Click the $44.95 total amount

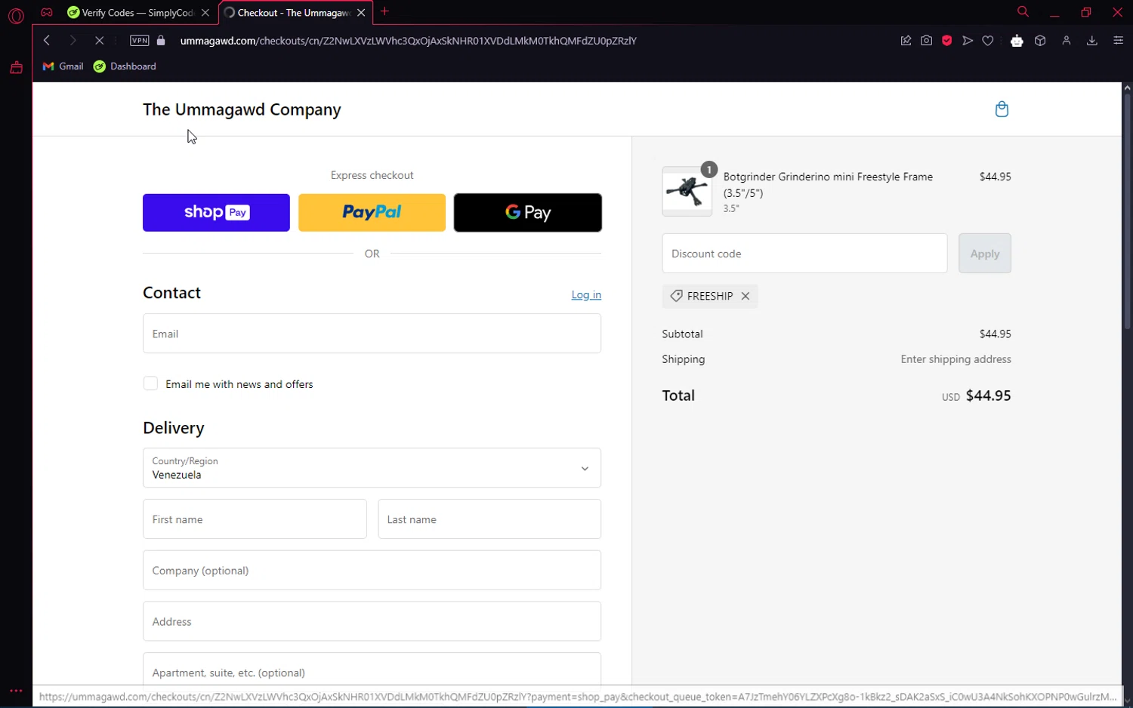pyautogui.click(x=988, y=396)
